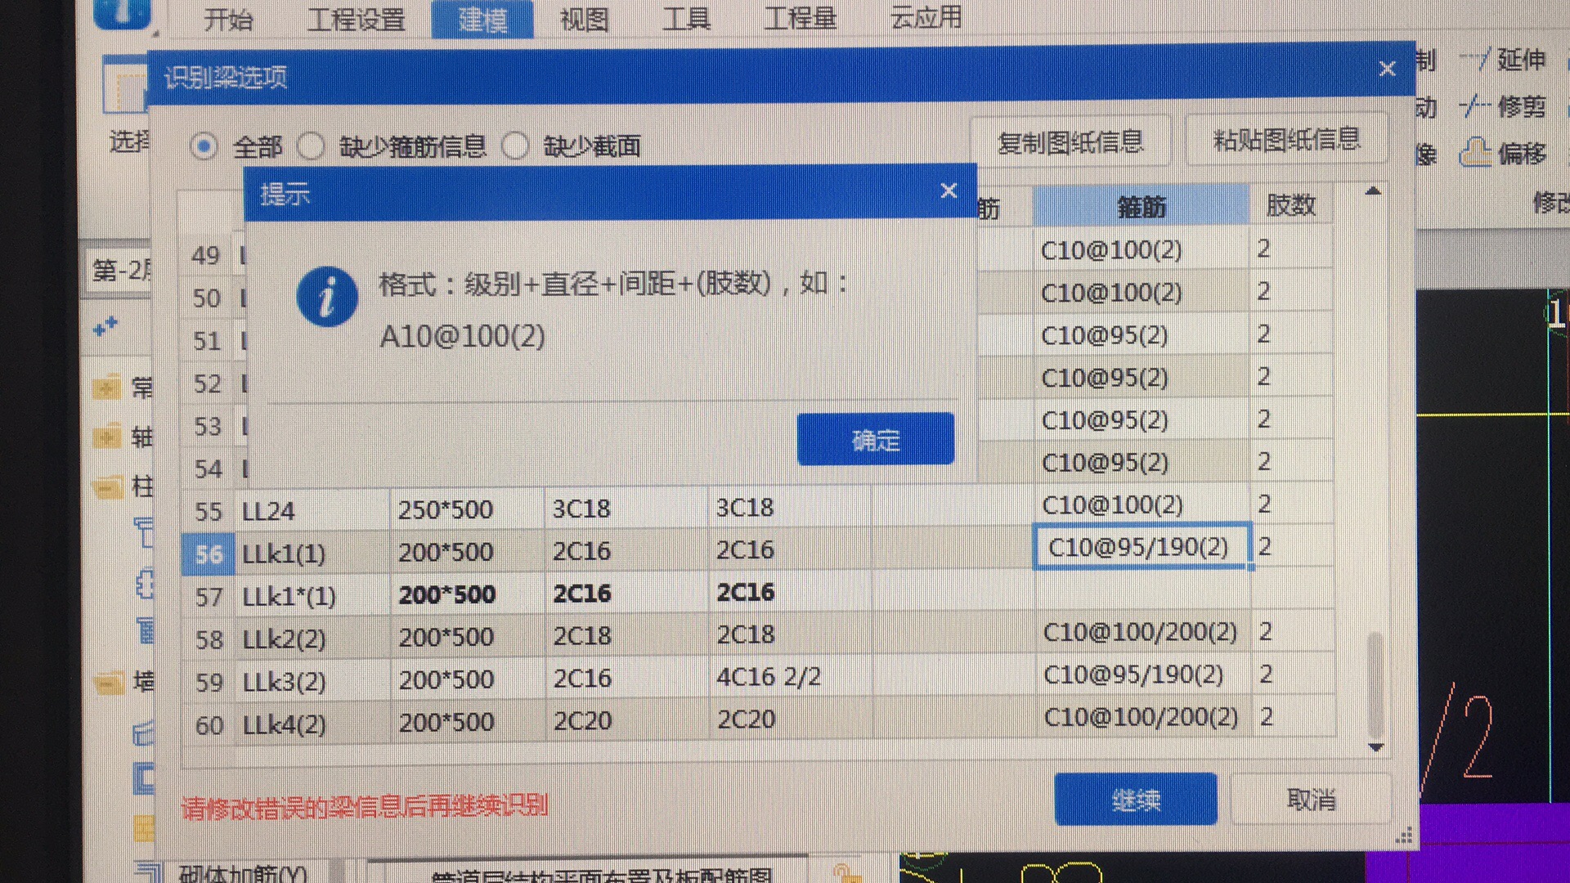1570x883 pixels.
Task: Click the empty stirrup cell of row 57
Action: (x=1142, y=589)
